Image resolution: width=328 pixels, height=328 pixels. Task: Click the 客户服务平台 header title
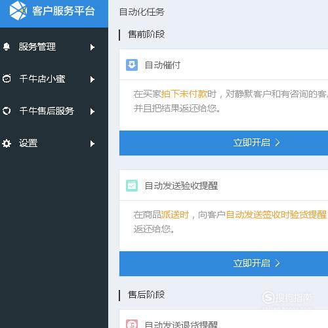(x=64, y=11)
